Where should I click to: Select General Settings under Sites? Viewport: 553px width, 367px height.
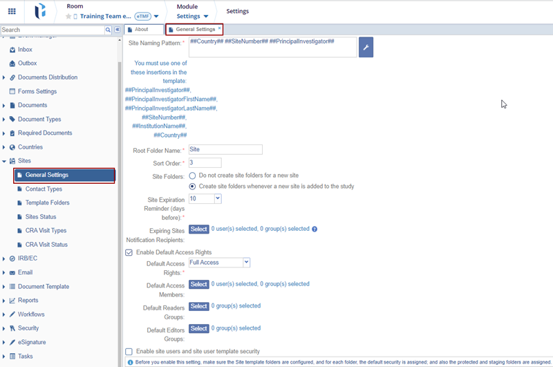pos(64,176)
